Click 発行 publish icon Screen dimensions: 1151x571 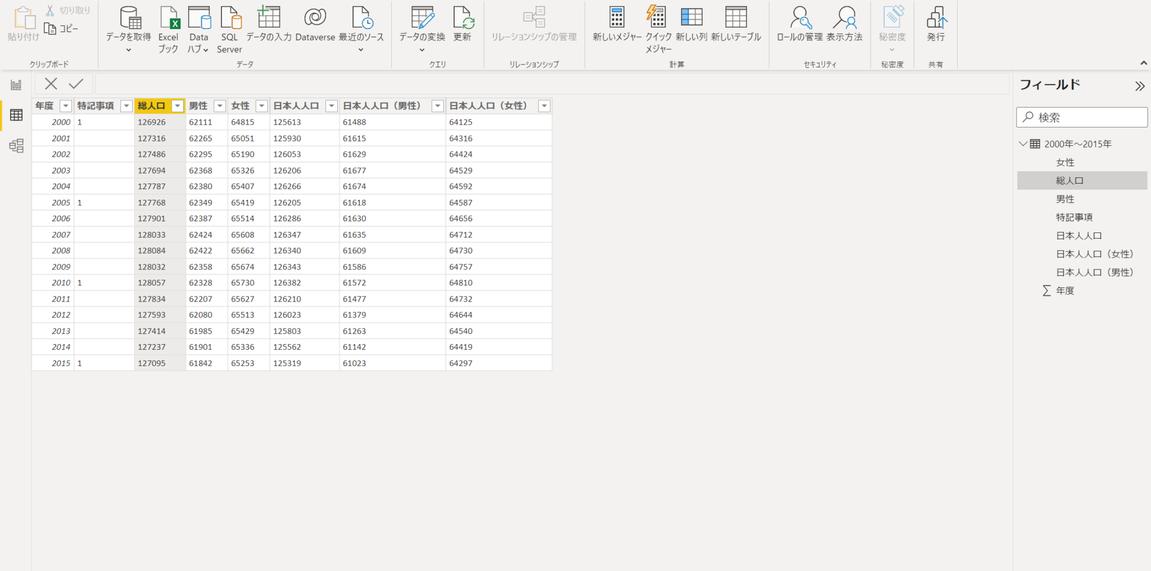[x=936, y=19]
